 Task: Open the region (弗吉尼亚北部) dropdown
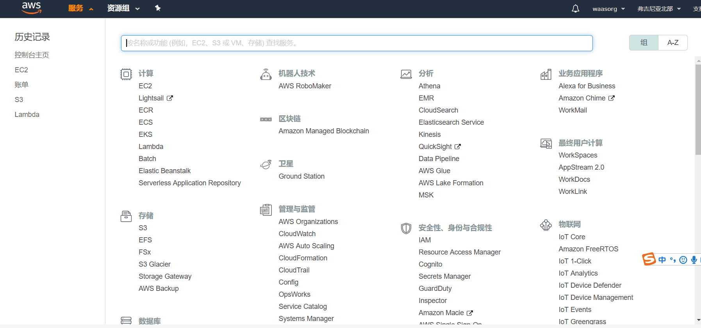click(x=659, y=9)
